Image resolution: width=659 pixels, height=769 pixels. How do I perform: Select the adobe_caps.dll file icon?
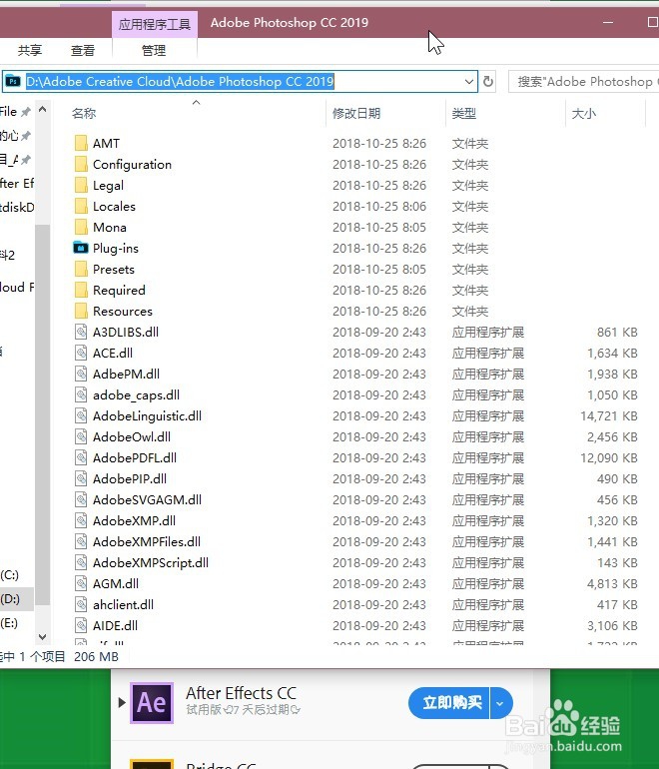(x=81, y=394)
